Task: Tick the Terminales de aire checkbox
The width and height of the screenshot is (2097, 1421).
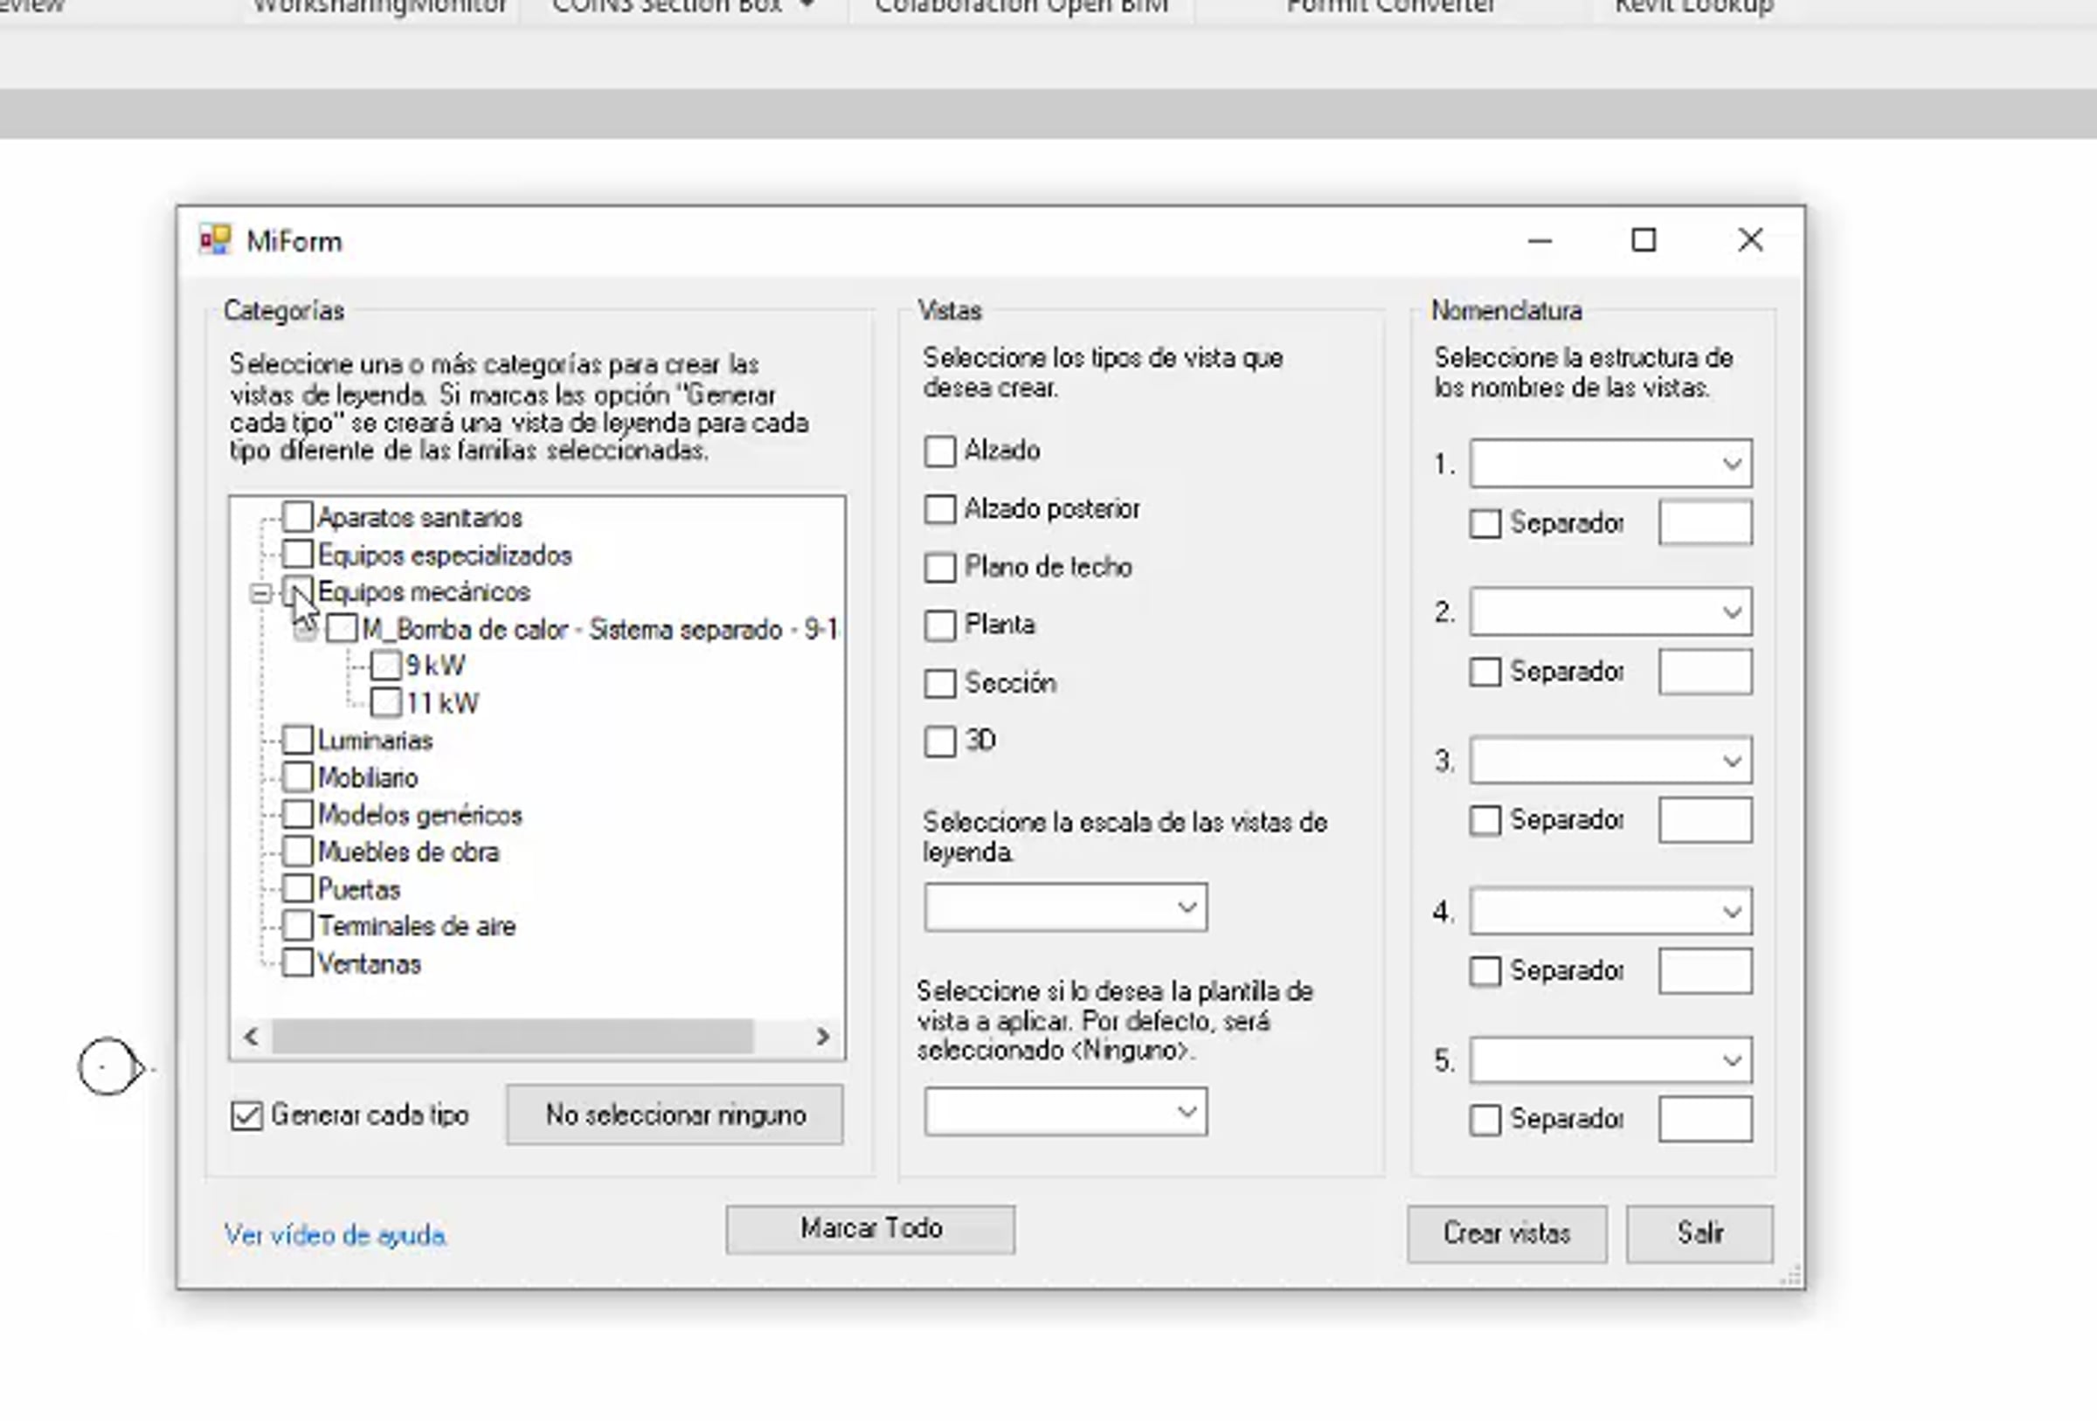Action: coord(298,926)
